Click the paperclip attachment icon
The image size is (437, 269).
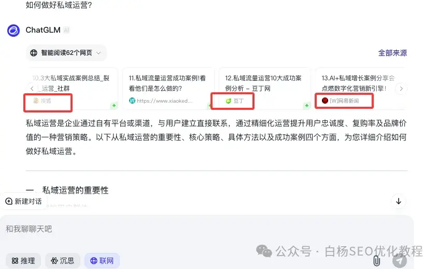pyautogui.click(x=376, y=261)
